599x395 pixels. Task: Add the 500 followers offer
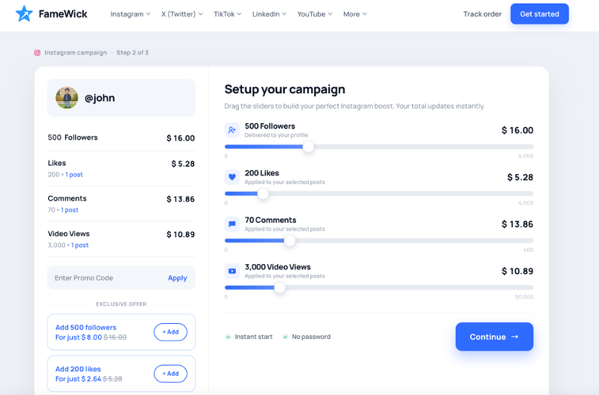point(170,332)
